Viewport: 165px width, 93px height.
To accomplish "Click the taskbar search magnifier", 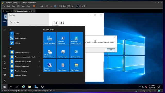I will pyautogui.click(x=11, y=87).
